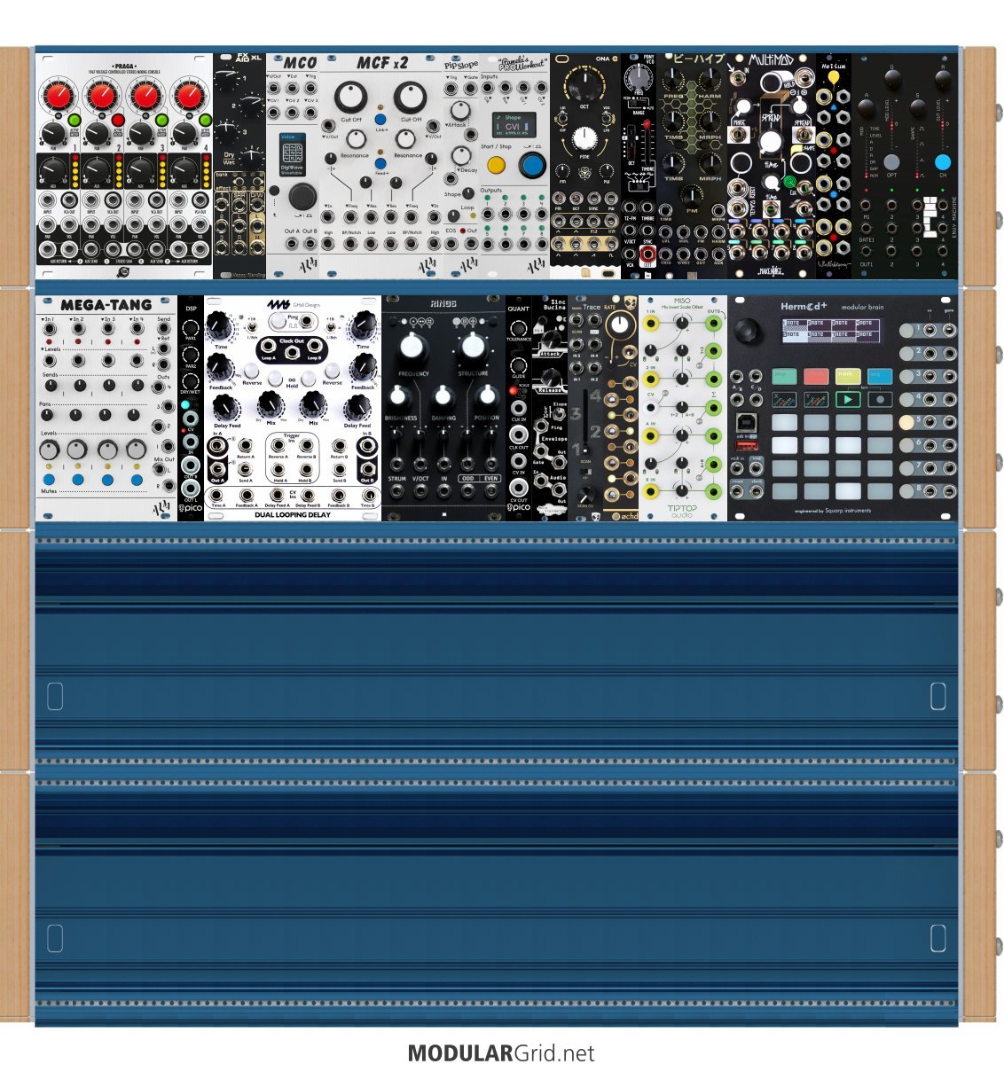Click the record button beside play on Hermod+

(x=879, y=399)
